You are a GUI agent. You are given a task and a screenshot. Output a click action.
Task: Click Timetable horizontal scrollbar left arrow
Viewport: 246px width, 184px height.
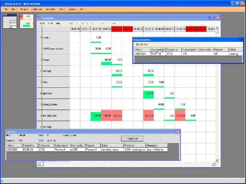(x=38, y=164)
